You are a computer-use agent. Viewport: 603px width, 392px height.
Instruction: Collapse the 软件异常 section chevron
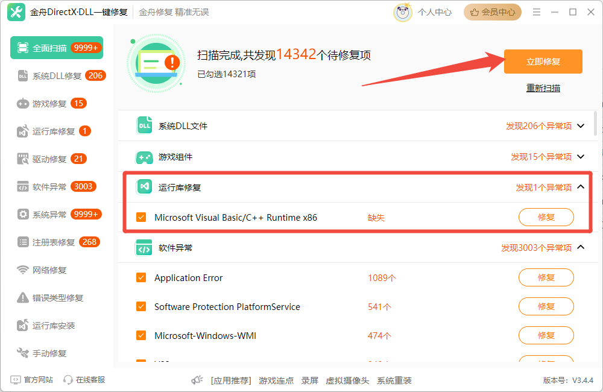pos(581,247)
